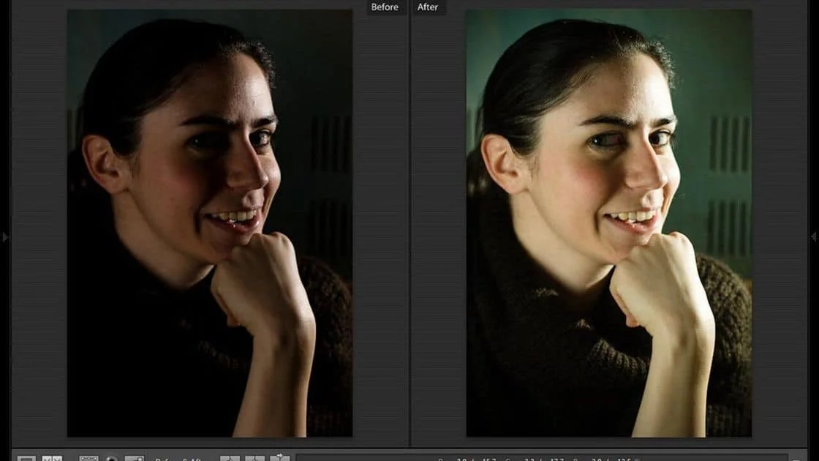
Task: Open the toolbar options dropdown at bottom right
Action: (x=796, y=458)
